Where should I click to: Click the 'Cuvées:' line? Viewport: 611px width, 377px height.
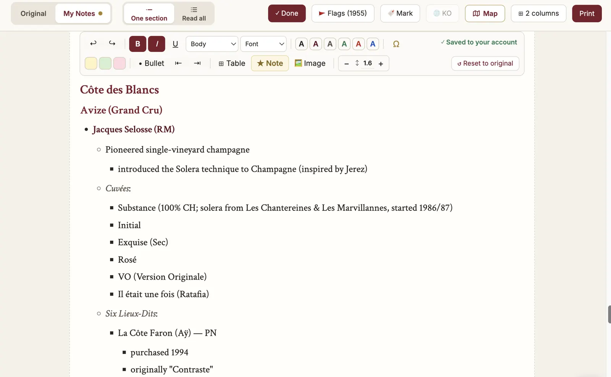click(118, 188)
